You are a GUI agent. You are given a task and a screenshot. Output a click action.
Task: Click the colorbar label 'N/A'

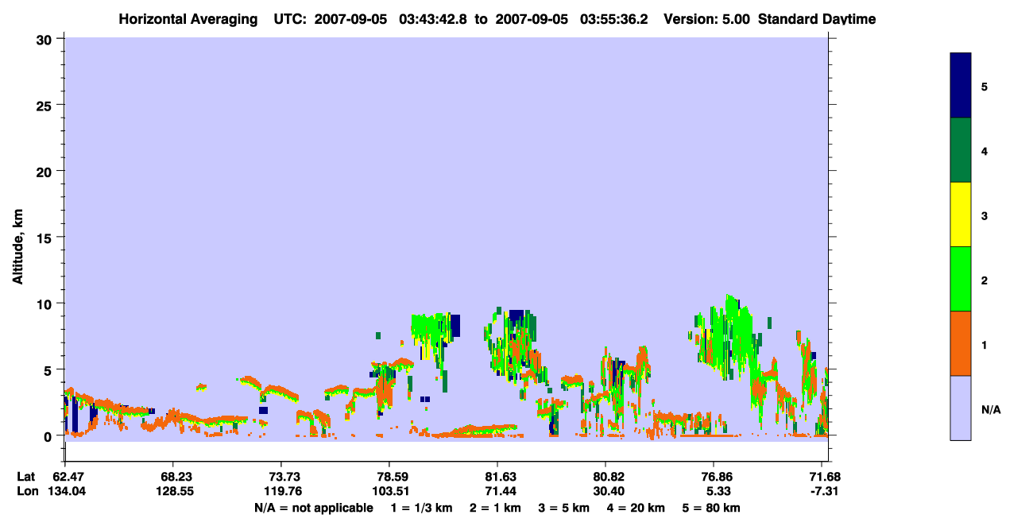coord(991,410)
